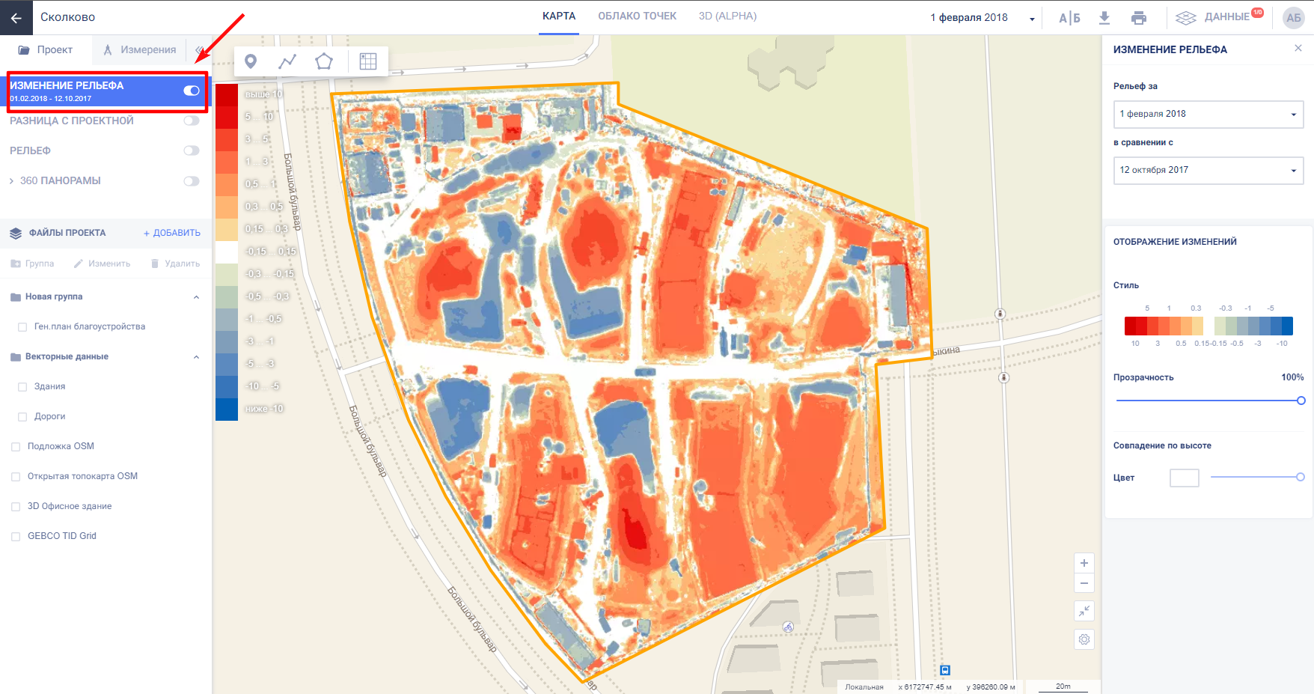Image resolution: width=1314 pixels, height=694 pixels.
Task: Open the A|B comparison mode
Action: (1069, 18)
